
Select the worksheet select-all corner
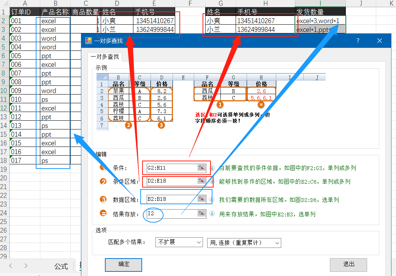pos(5,3)
